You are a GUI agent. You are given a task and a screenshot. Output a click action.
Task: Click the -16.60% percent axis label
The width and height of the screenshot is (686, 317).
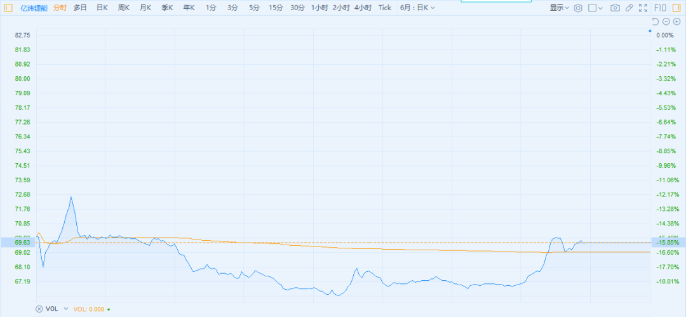tap(668, 253)
